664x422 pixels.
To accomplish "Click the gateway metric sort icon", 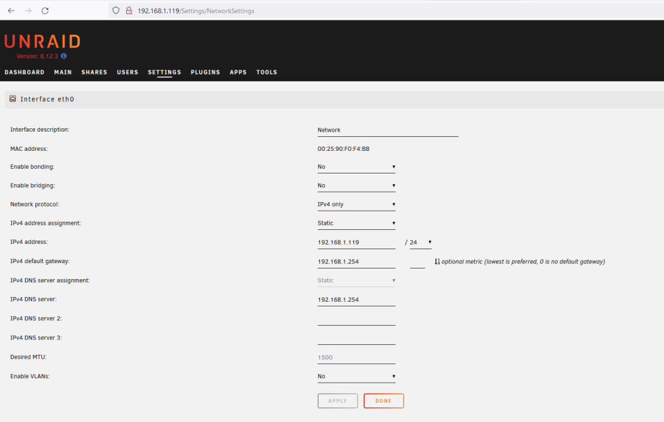I will [x=437, y=261].
